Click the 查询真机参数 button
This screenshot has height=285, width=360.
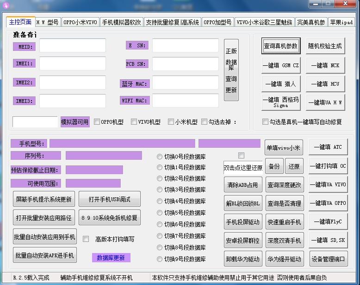[280, 46]
